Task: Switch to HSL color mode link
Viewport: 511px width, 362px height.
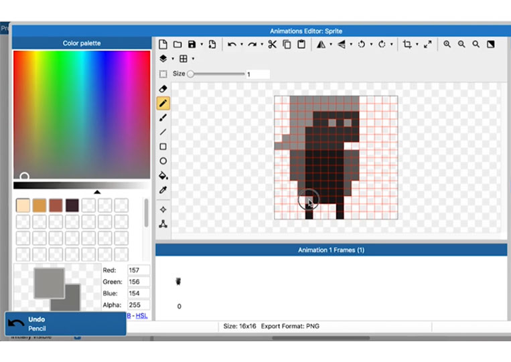Action: [x=141, y=315]
